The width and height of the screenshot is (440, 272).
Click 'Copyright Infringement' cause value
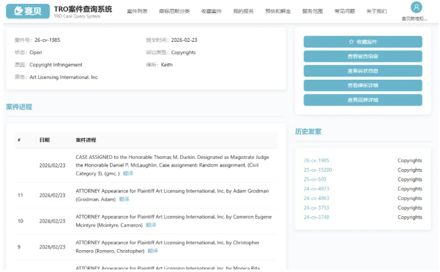[56, 65]
